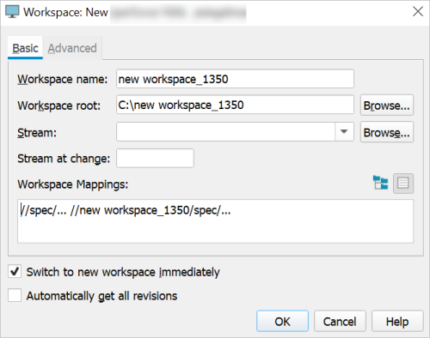Click inside the Workspace Mappings text area
The image size is (430, 338).
click(215, 221)
